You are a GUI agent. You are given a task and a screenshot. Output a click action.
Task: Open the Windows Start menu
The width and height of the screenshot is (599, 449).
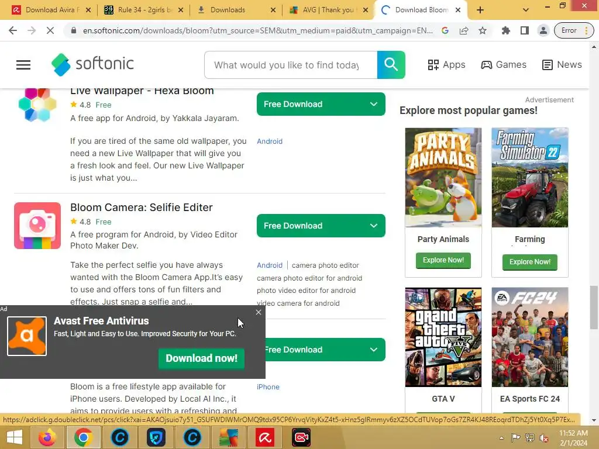(15, 437)
